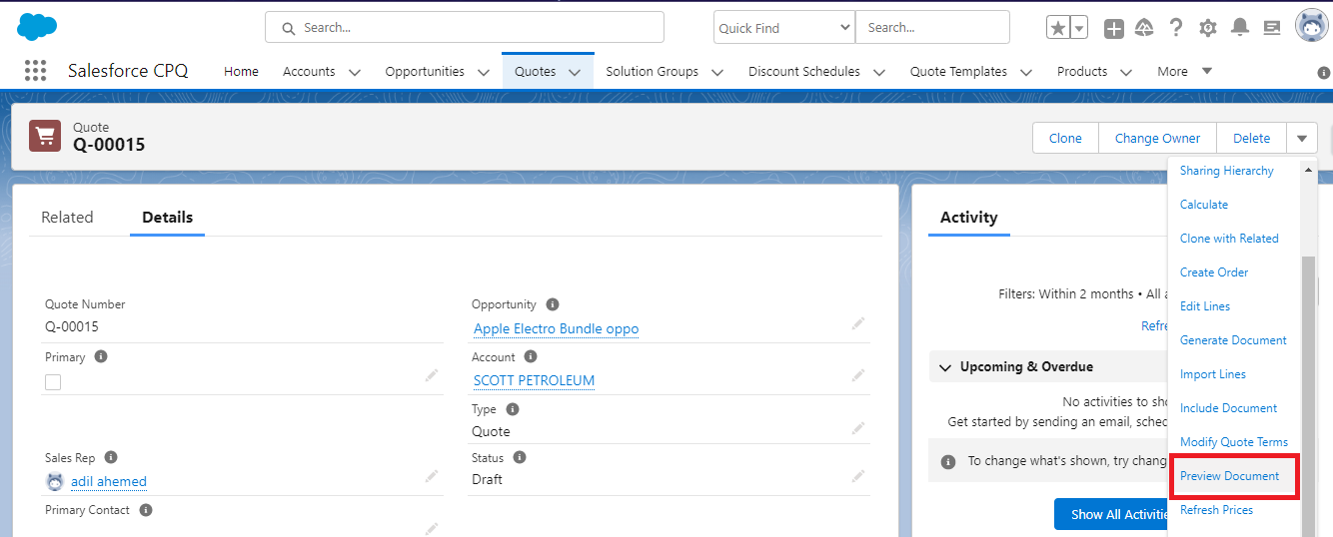Edit the Primary field pencil icon
The image size is (1333, 537).
[432, 375]
